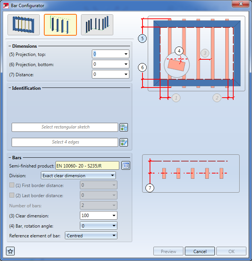Image resolution: width=252 pixels, height=261 pixels.
Task: Click marker 5 in the preview diagram
Action: click(x=142, y=38)
